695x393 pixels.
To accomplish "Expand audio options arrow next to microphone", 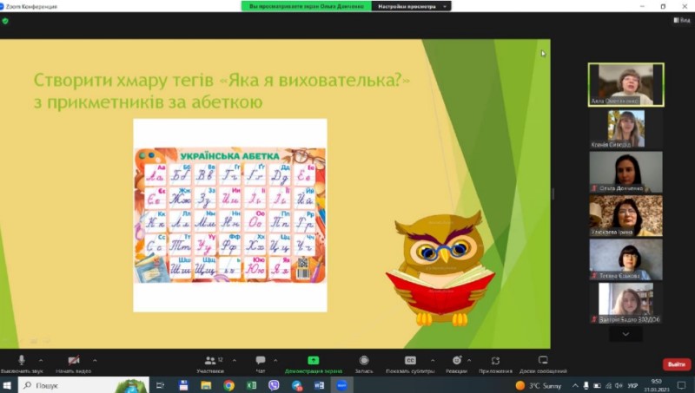I will click(x=43, y=359).
